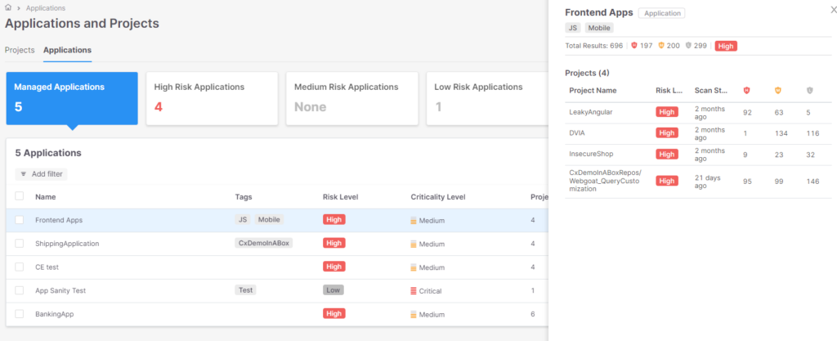Sort by the Risk Level column header

(x=341, y=197)
